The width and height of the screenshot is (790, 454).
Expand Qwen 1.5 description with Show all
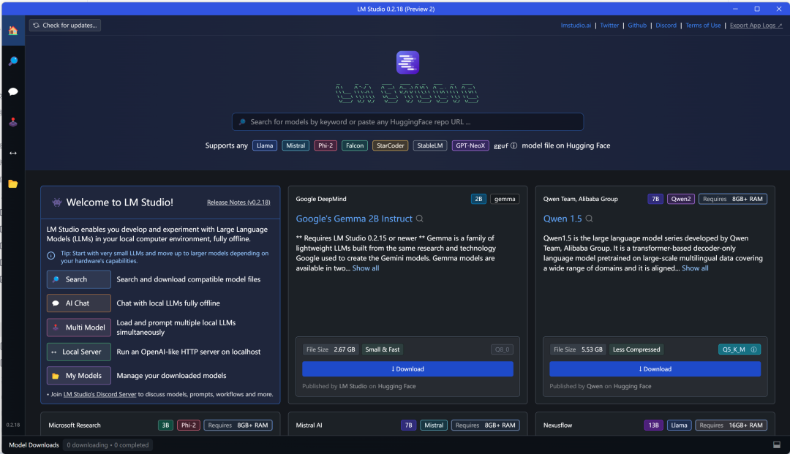click(695, 268)
